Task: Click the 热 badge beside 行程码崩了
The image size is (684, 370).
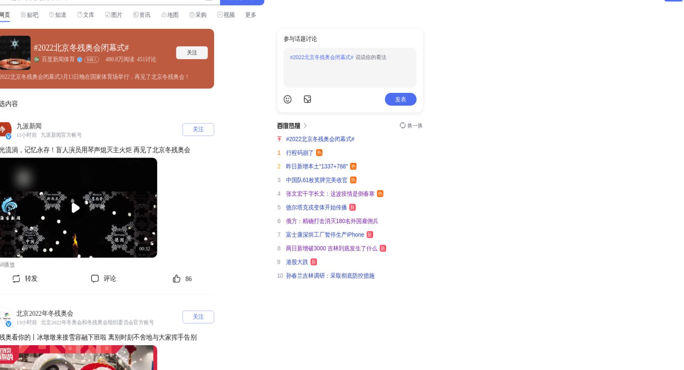Action: pyautogui.click(x=319, y=153)
